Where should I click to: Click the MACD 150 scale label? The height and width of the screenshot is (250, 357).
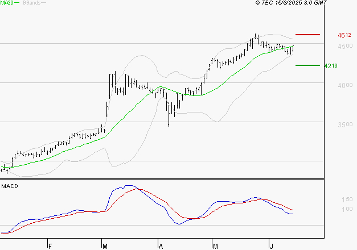pyautogui.click(x=347, y=199)
